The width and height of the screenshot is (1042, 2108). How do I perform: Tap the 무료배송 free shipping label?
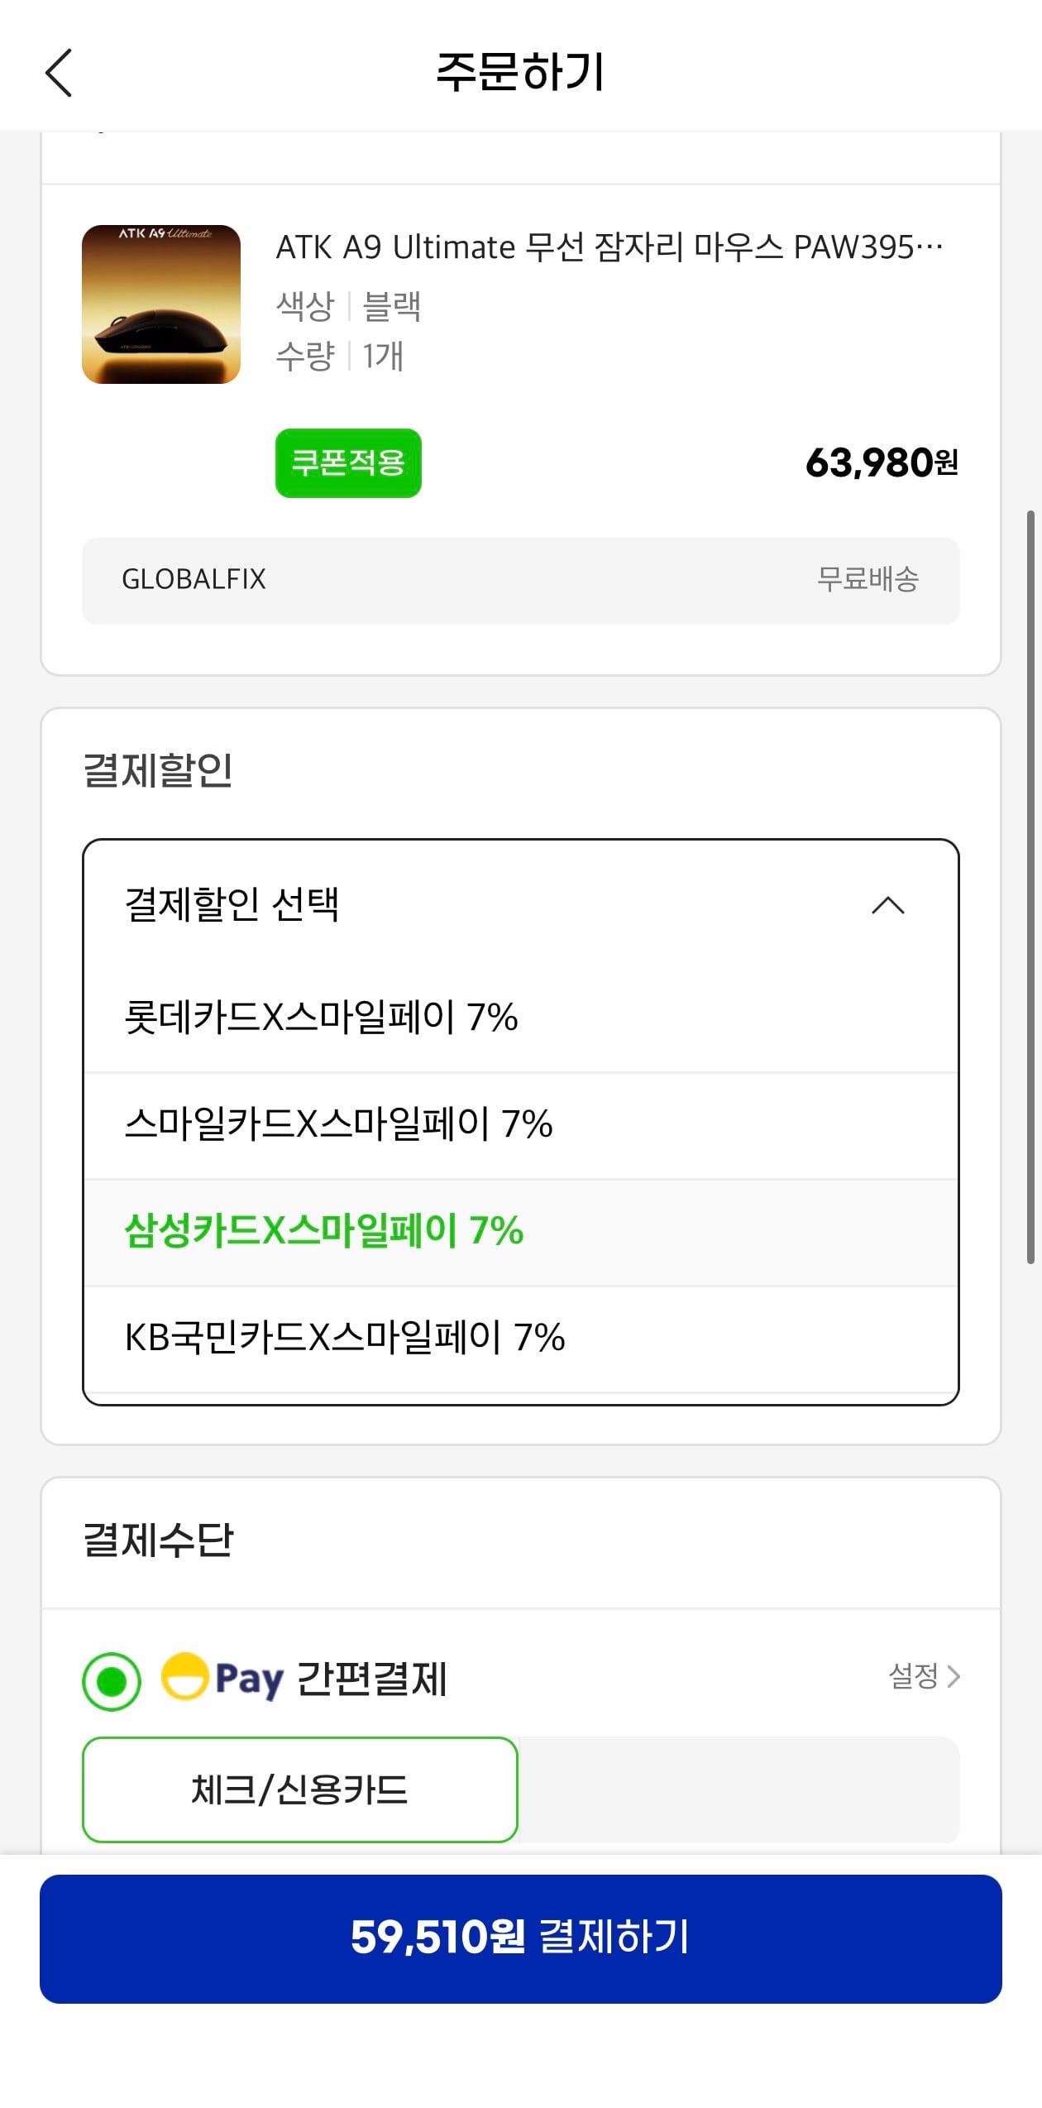(868, 579)
